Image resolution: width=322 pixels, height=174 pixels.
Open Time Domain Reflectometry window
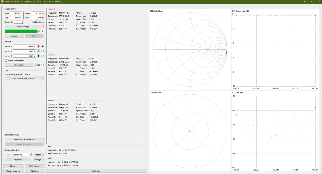(x=24, y=78)
